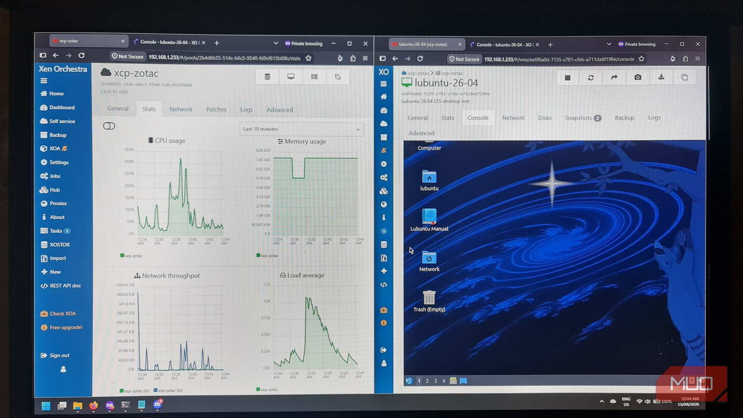Open File Explorer from the Windows taskbar
The image size is (743, 418).
coord(77,405)
